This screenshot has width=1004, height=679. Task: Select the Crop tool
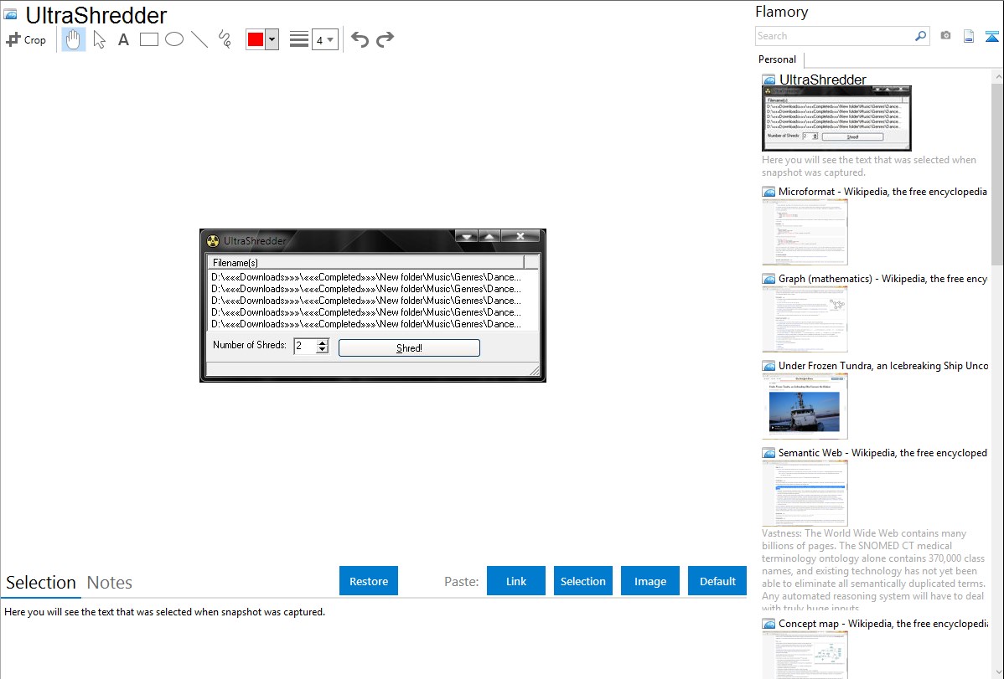pos(26,39)
